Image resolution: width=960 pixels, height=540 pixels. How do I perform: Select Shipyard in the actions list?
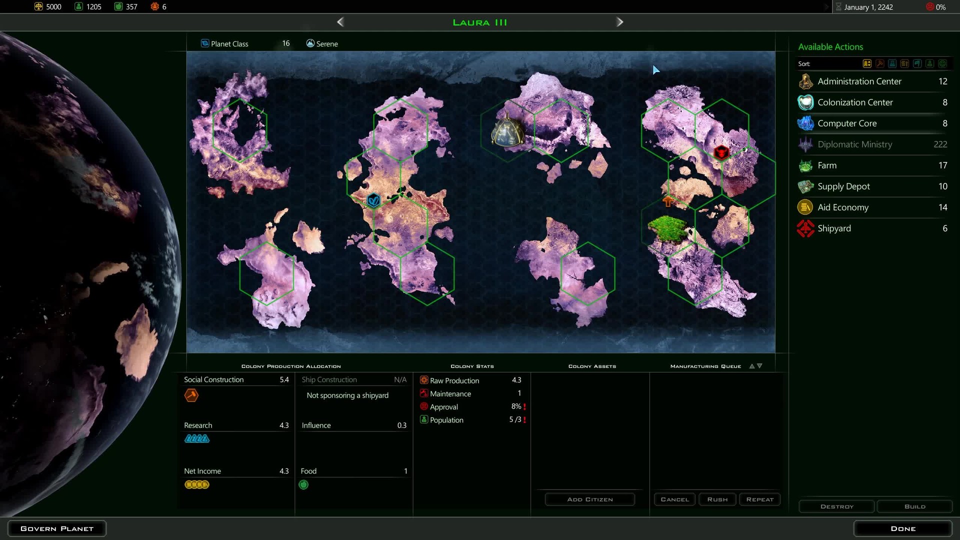click(834, 228)
